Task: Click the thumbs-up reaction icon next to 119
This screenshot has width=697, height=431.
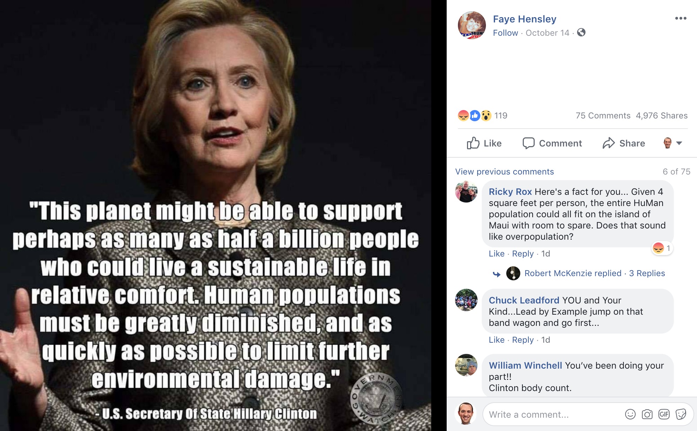Action: (x=475, y=116)
